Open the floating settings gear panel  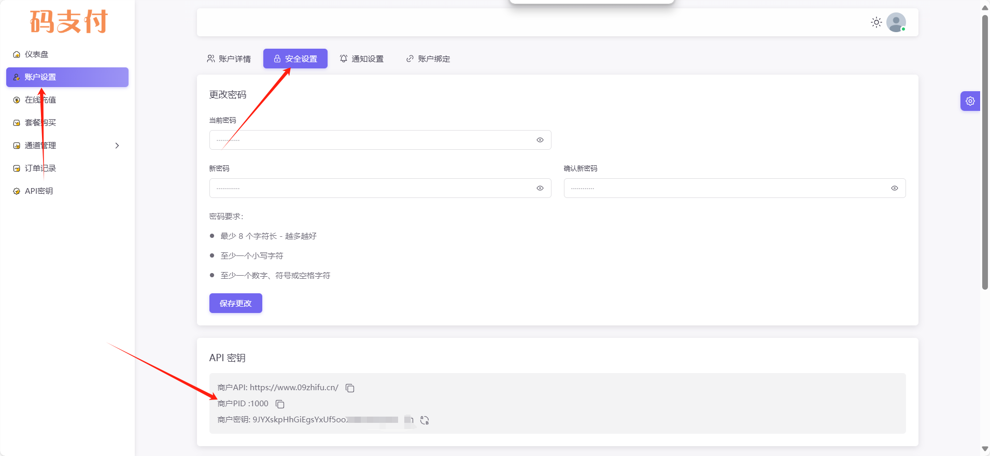pyautogui.click(x=970, y=101)
